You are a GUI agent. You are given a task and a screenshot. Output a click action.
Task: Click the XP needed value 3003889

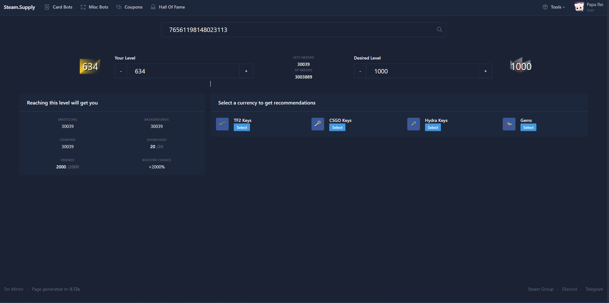point(304,77)
